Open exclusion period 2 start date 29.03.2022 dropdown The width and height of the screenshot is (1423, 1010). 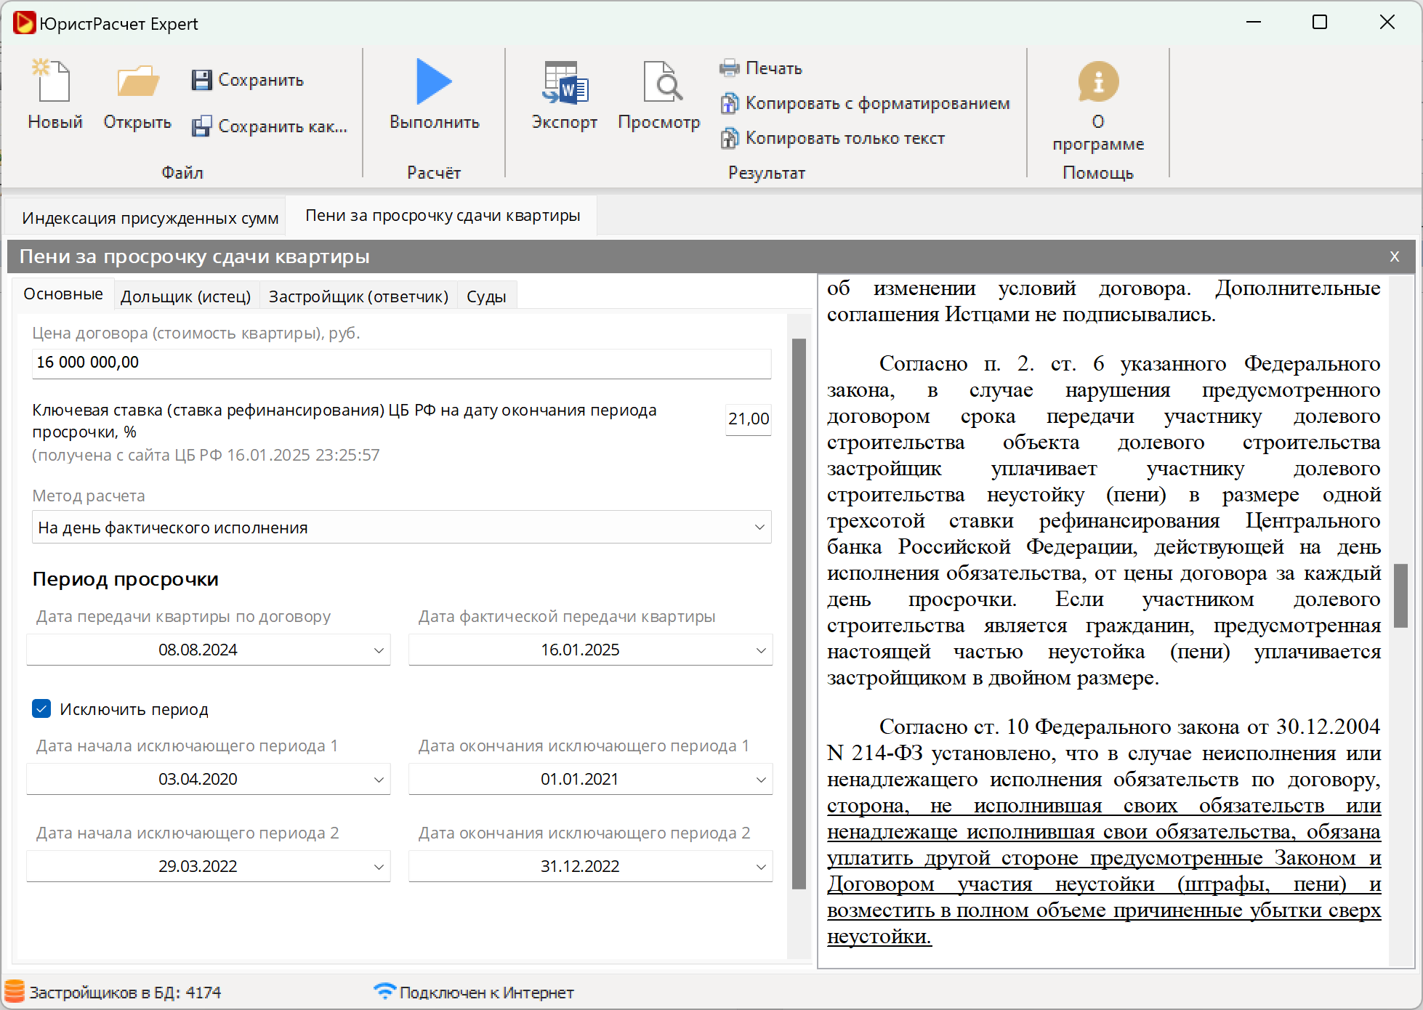(209, 866)
